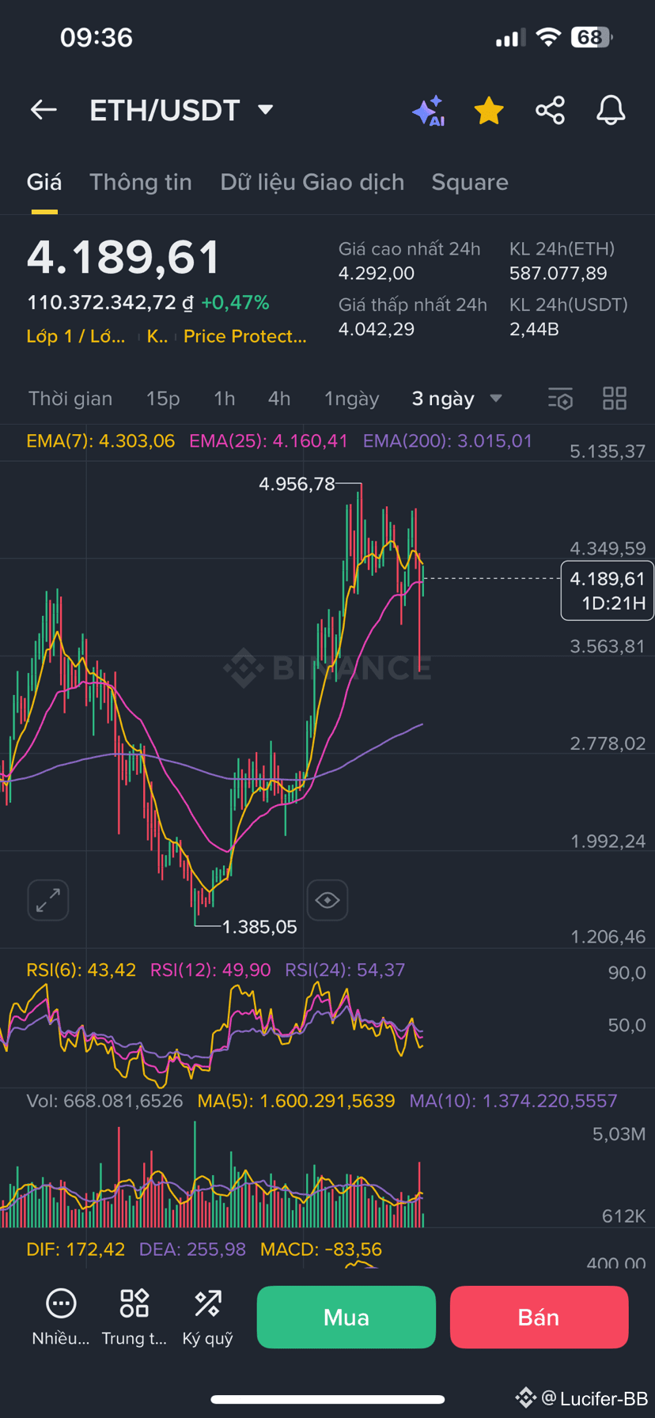655x1418 pixels.
Task: Tap the 24h low value 4.042,29
Action: [377, 329]
